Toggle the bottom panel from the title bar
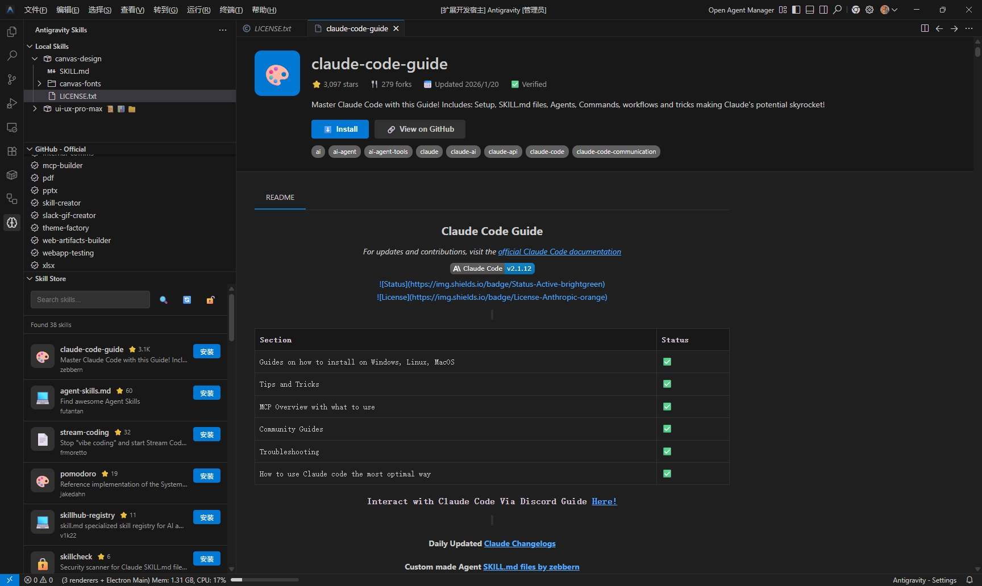Image resolution: width=982 pixels, height=586 pixels. pyautogui.click(x=810, y=10)
